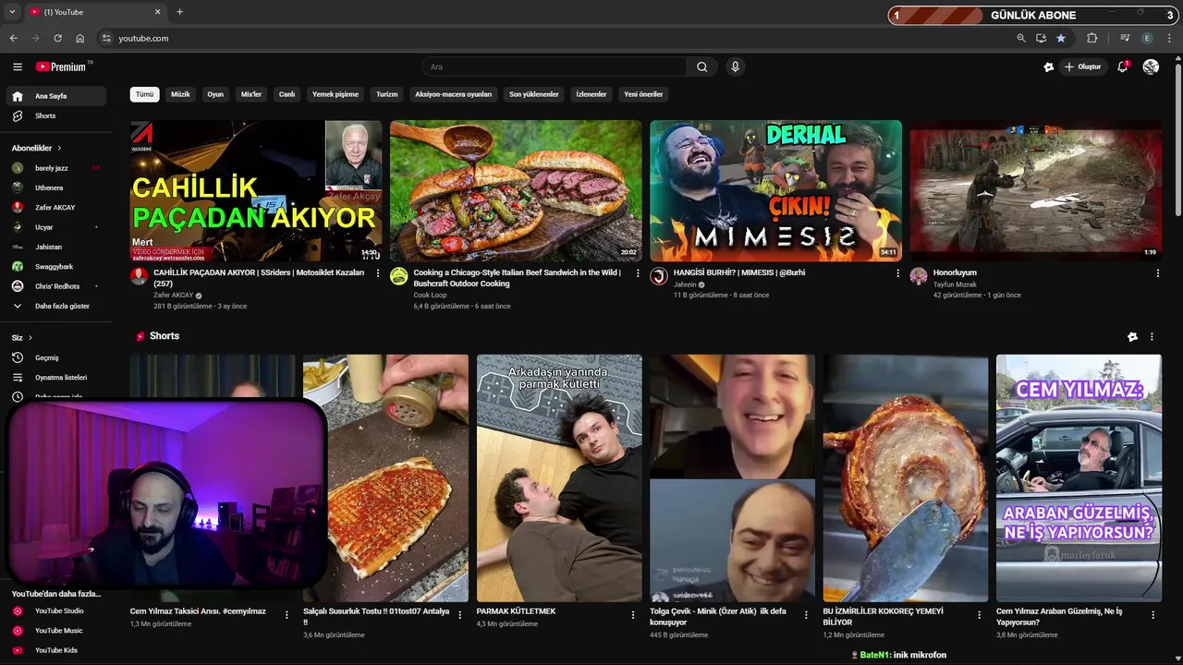Image resolution: width=1183 pixels, height=665 pixels.
Task: Open the notifications bell
Action: tap(1122, 66)
